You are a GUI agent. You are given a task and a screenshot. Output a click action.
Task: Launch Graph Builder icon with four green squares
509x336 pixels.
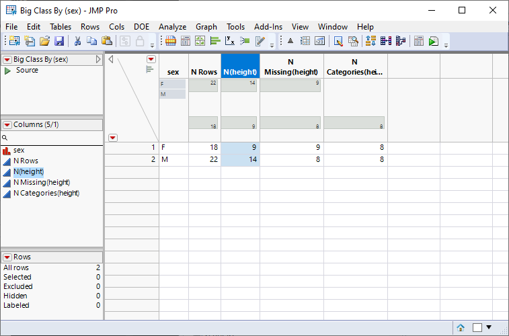tap(200, 41)
